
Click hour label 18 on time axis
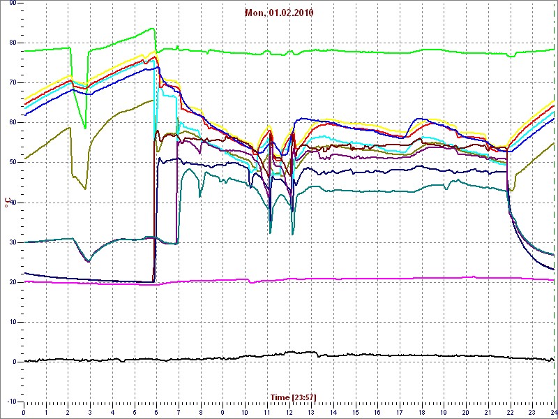click(422, 412)
